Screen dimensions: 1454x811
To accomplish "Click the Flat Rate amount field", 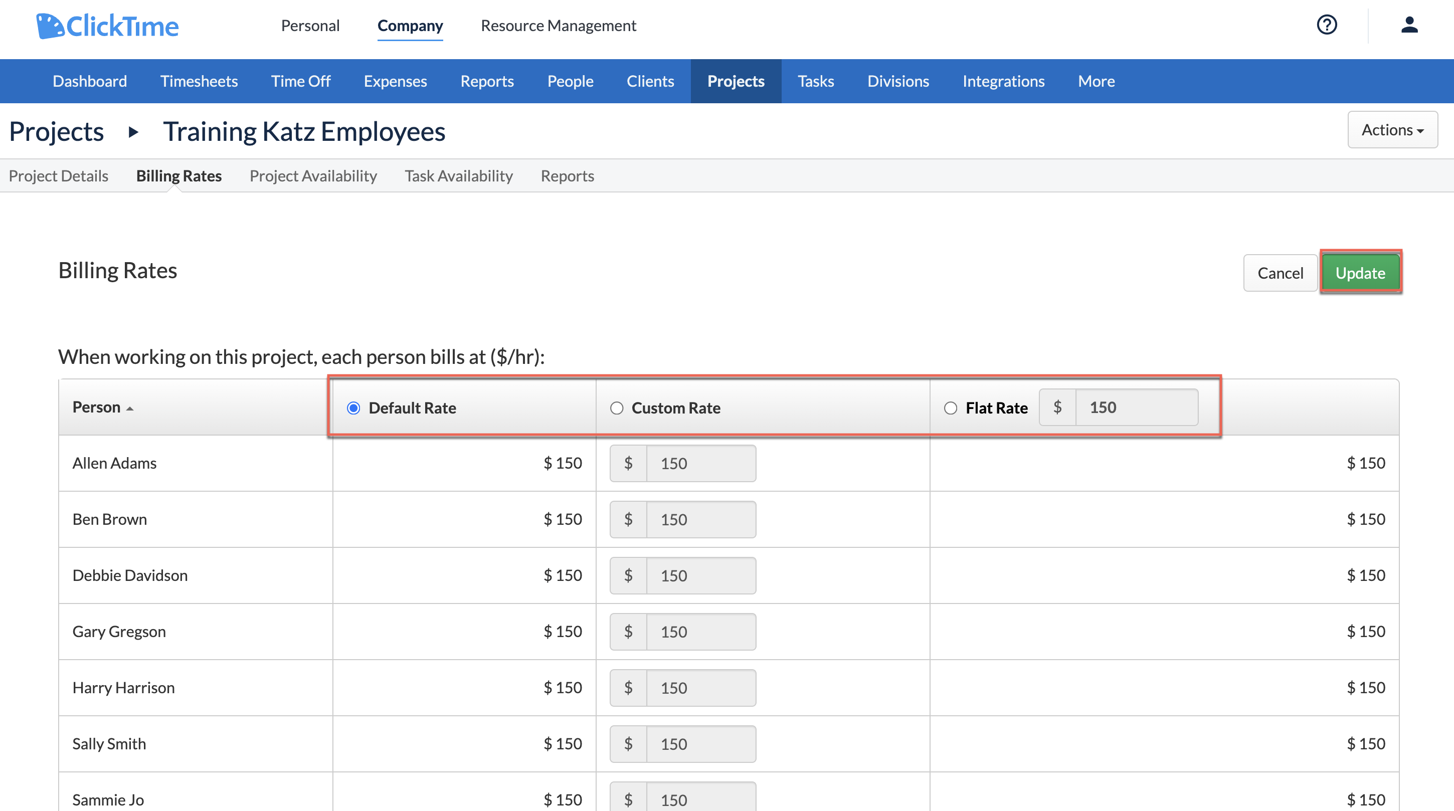I will point(1136,408).
